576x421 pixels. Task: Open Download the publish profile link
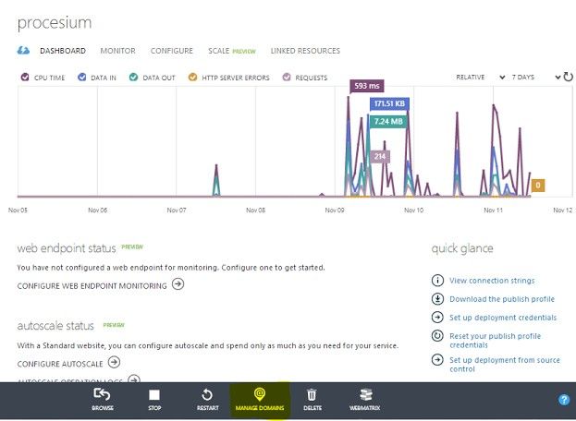point(502,299)
